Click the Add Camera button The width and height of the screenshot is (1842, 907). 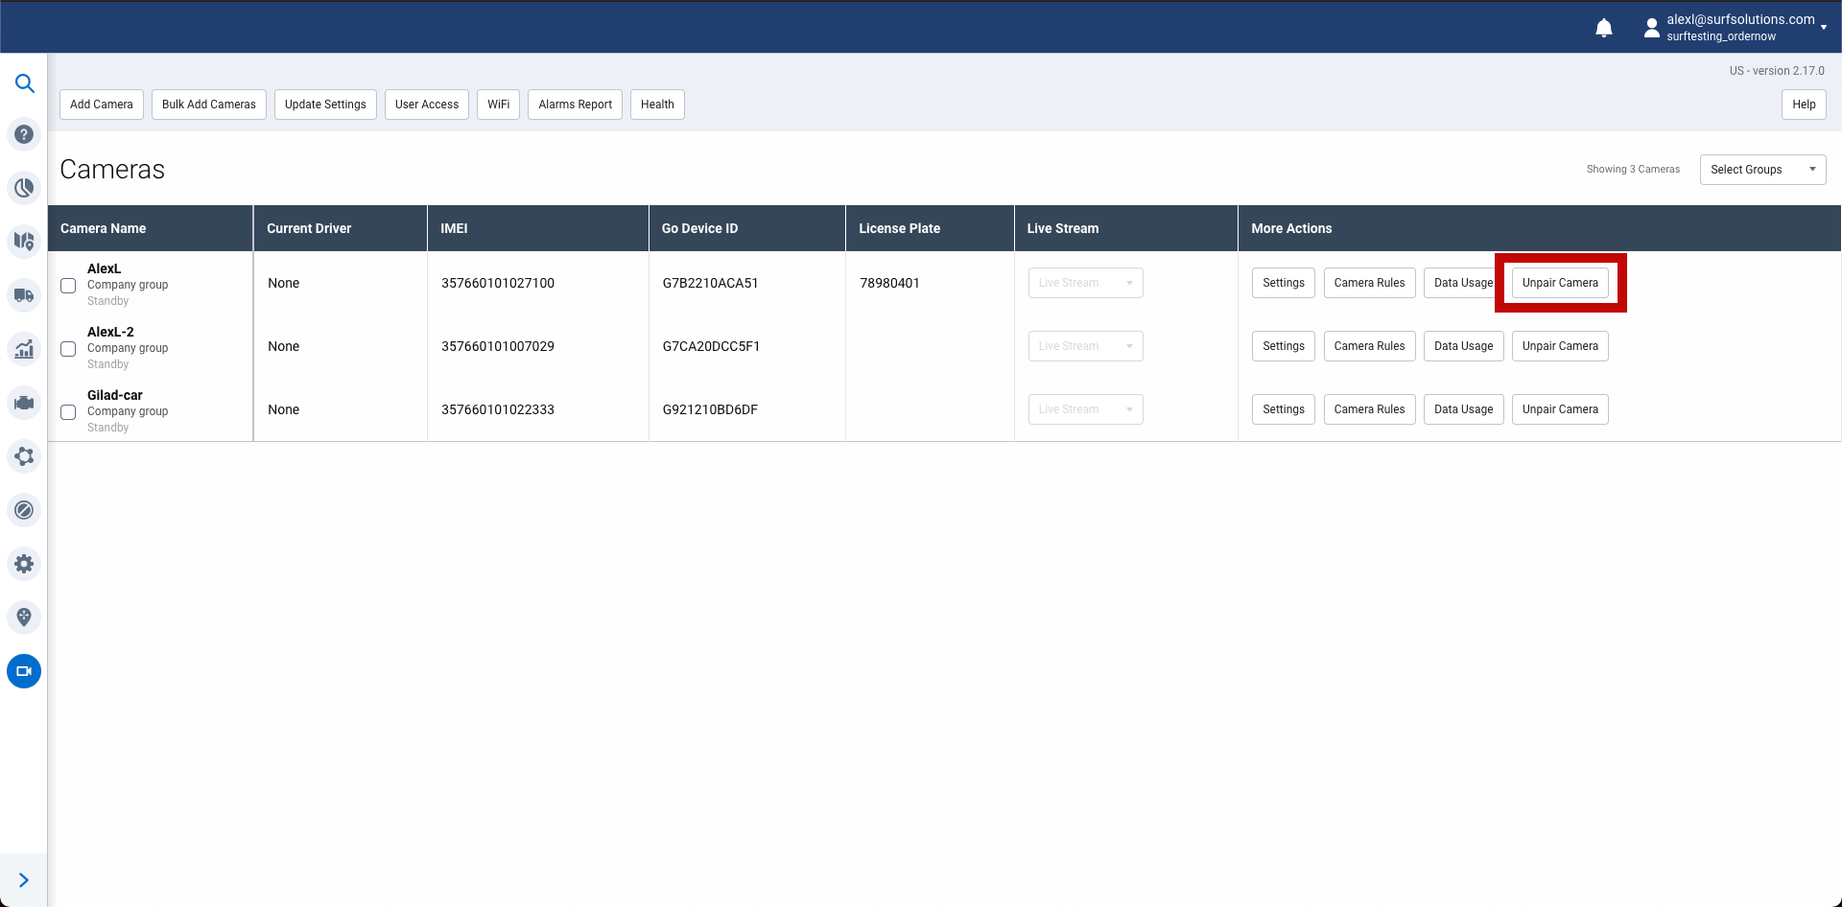pyautogui.click(x=102, y=105)
